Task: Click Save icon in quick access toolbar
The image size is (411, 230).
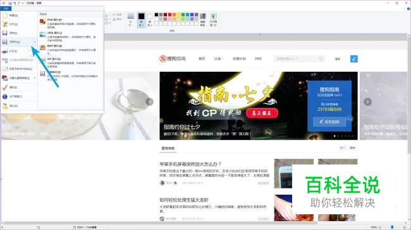Action: pyautogui.click(x=10, y=3)
